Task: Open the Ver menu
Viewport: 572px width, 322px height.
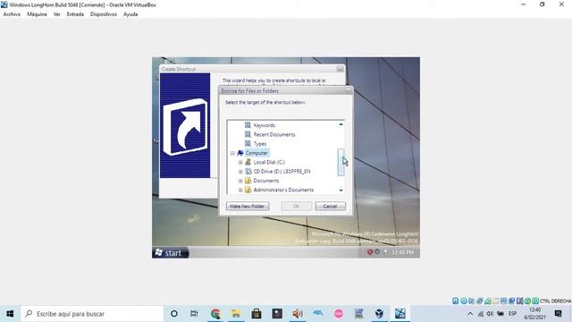Action: coord(57,14)
